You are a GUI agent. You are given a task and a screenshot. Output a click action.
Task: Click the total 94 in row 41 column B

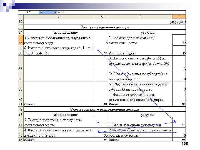tap(106, 104)
